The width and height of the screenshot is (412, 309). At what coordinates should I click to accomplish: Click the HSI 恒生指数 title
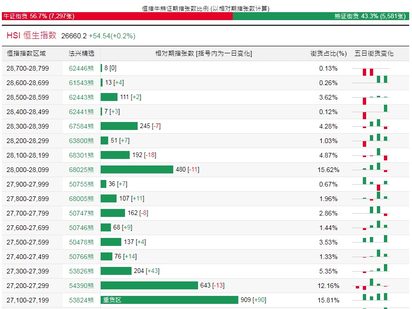pyautogui.click(x=31, y=35)
